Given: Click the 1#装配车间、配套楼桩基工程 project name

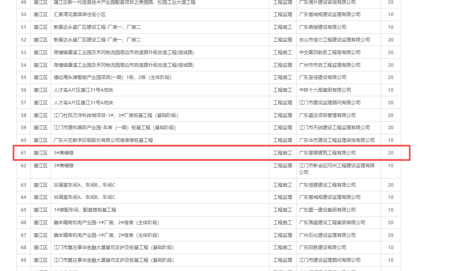Looking at the screenshot, I should click(85, 210).
